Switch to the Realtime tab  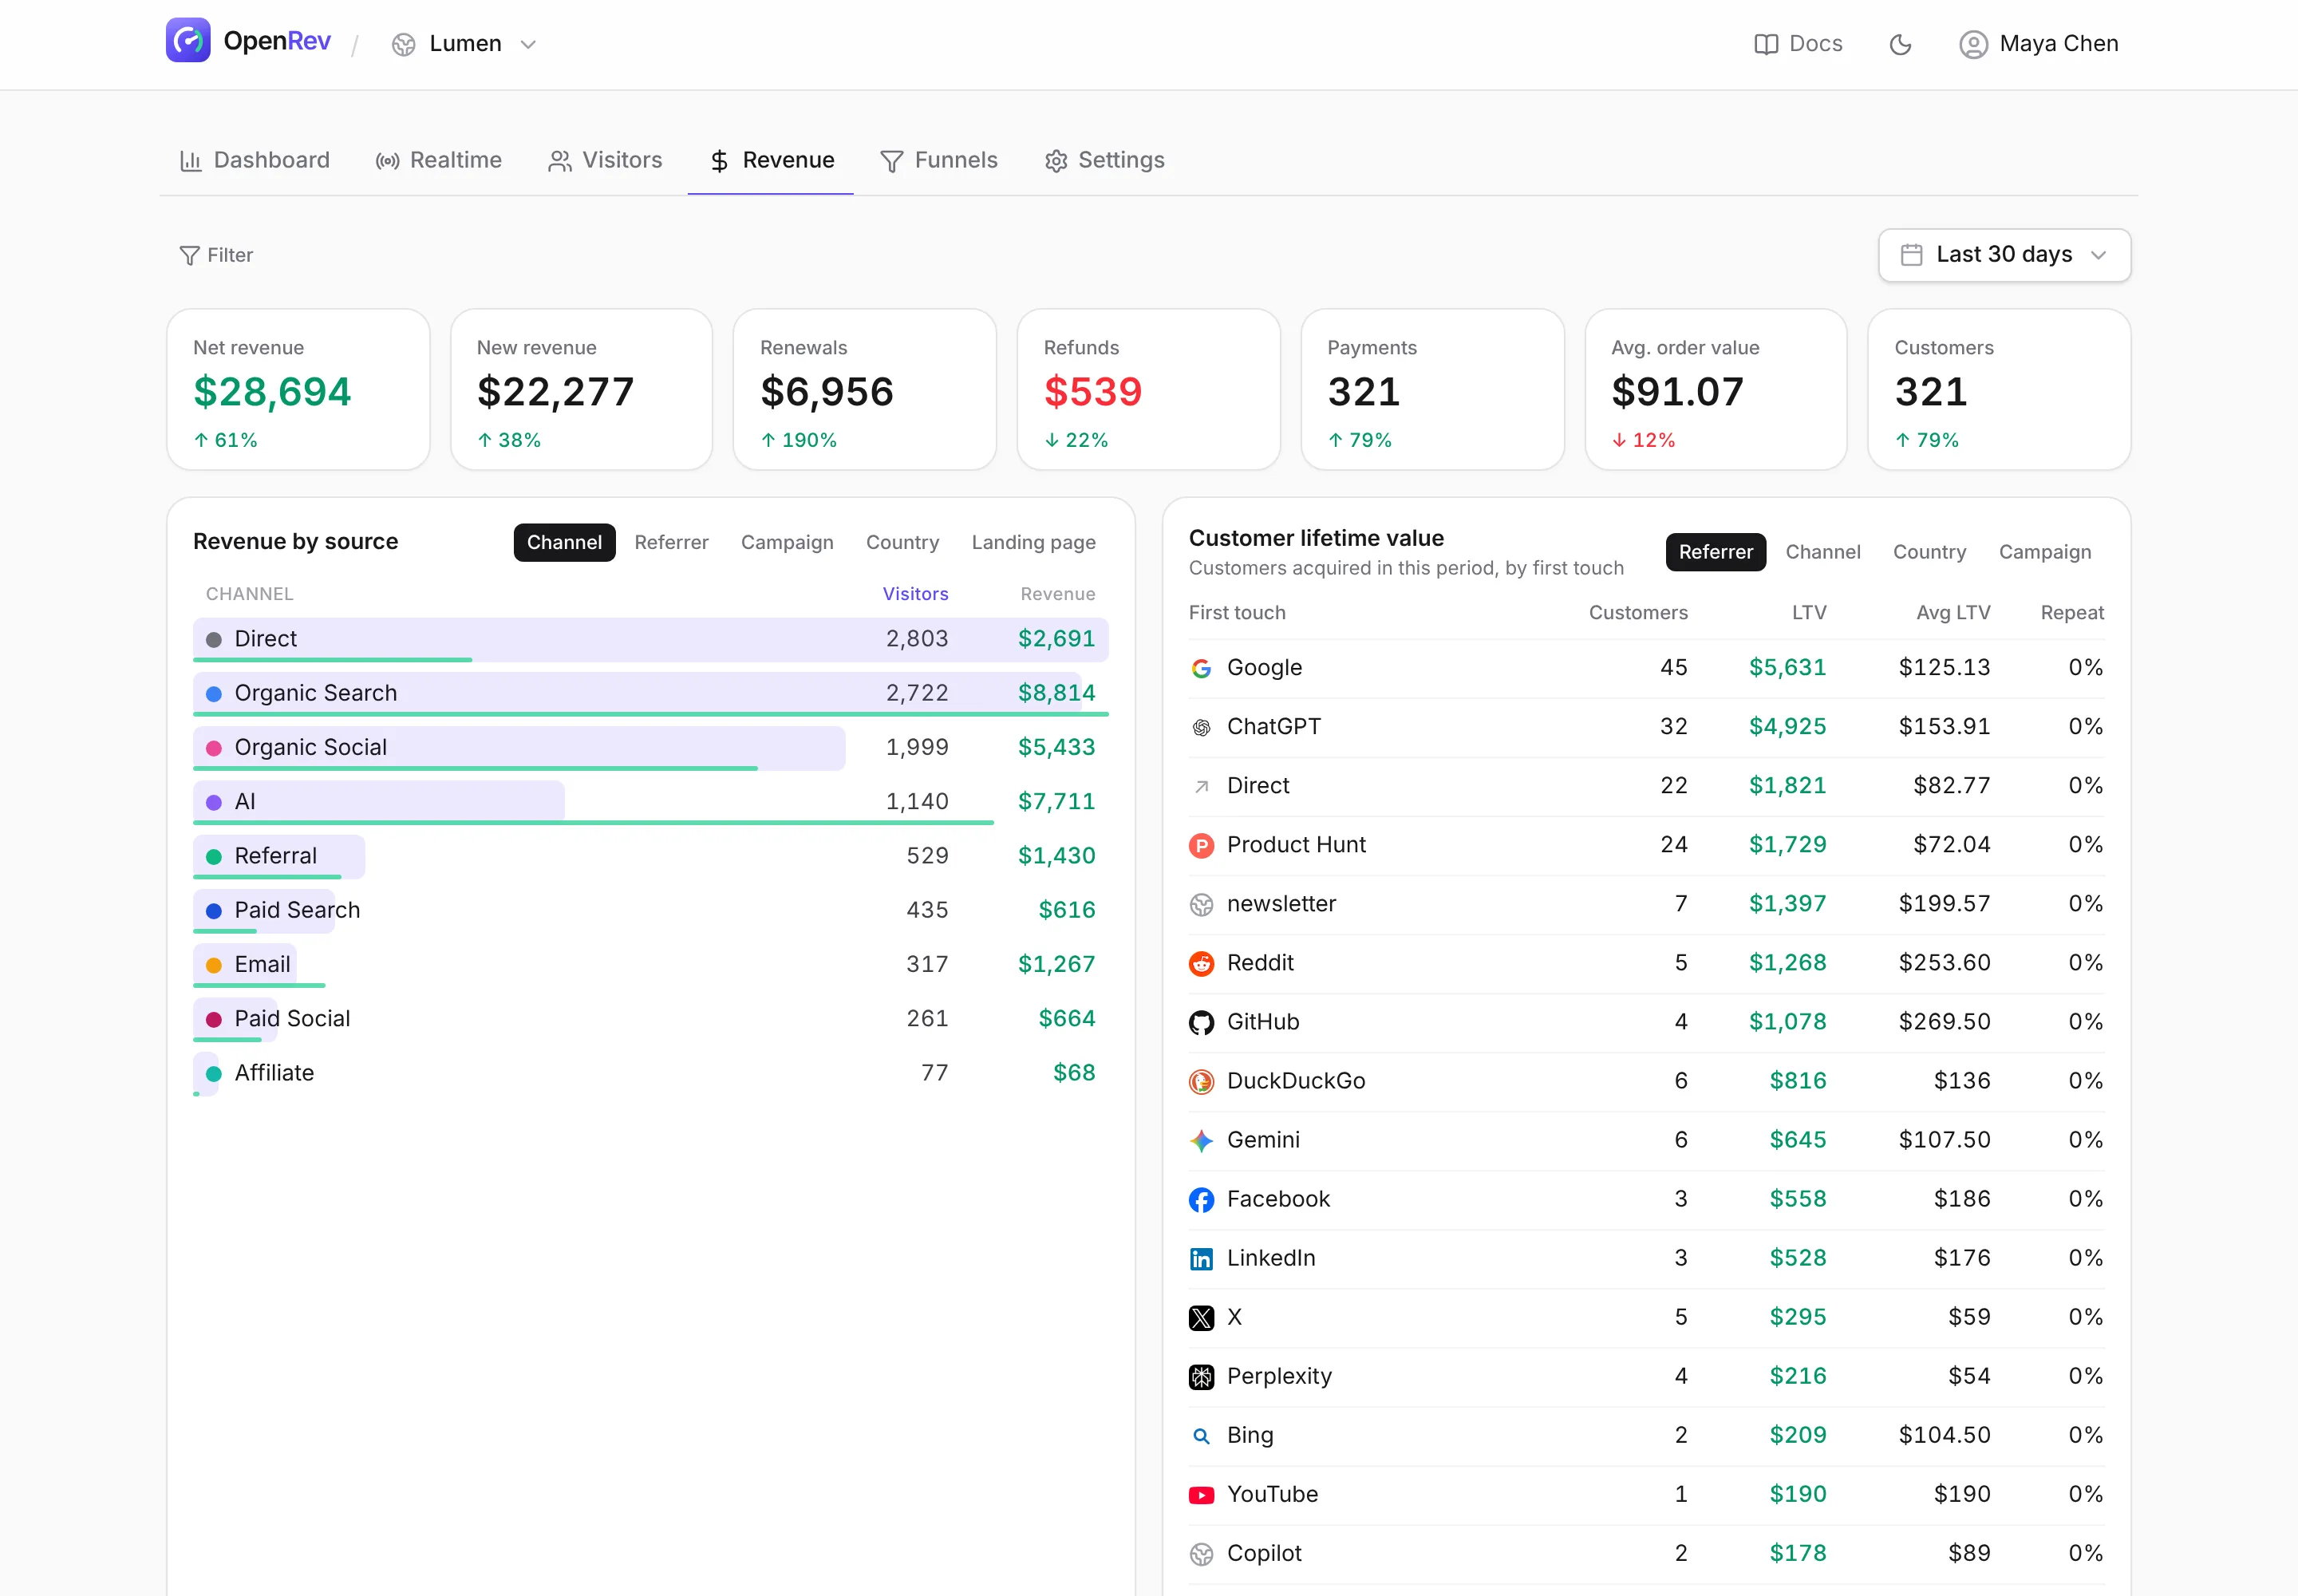coord(438,160)
